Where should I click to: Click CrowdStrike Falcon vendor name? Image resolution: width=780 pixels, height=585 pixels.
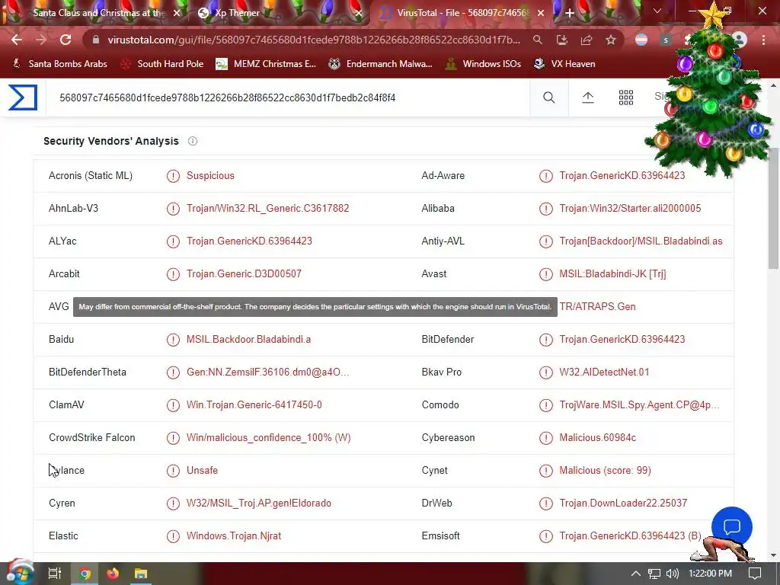[92, 438]
